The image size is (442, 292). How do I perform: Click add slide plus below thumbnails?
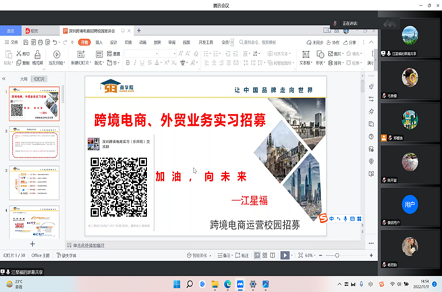tap(32, 244)
